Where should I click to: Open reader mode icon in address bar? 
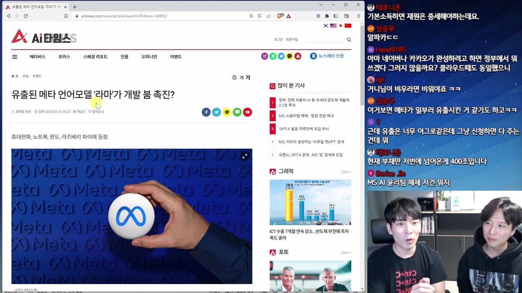260,16
